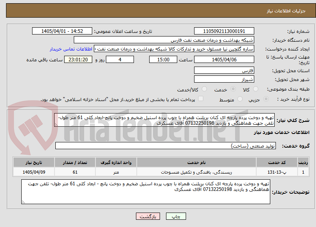Image resolution: width=316 pixels, height=227 pixels.
Task: Click the service name cell ریسندگی، بافندگی
Action: coord(196,172)
